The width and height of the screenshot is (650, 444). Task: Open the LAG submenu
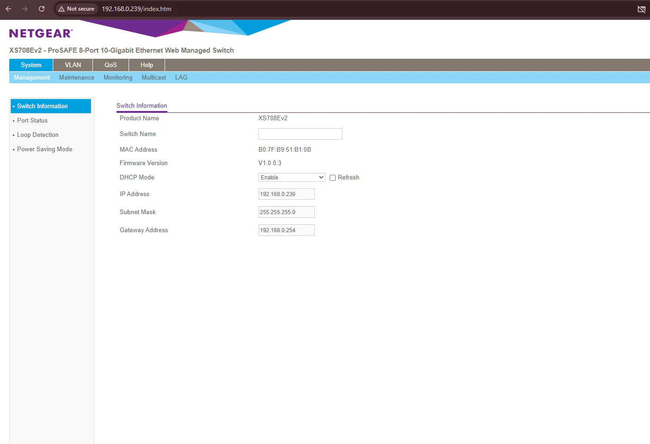(x=181, y=78)
